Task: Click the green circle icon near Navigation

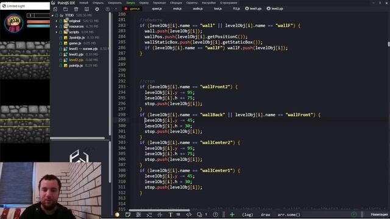Action: click(x=353, y=214)
